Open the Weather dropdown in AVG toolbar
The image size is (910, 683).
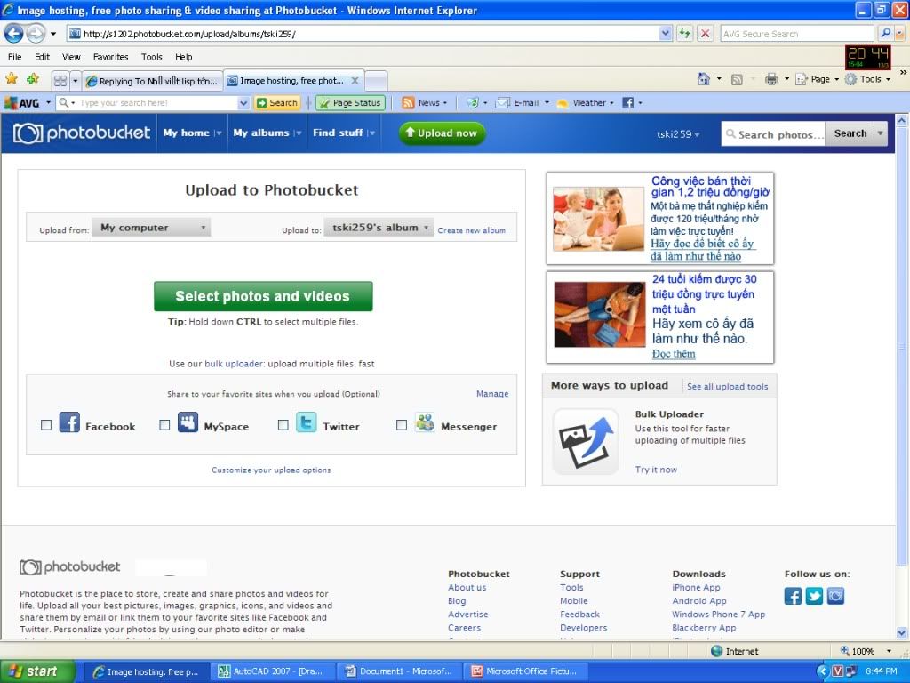[611, 103]
